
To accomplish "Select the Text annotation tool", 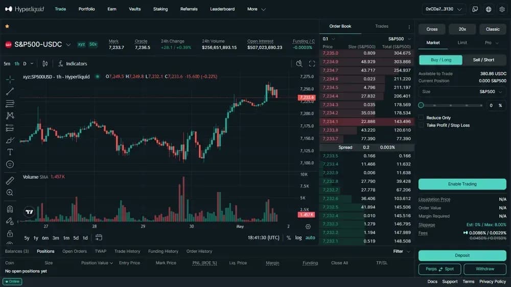I will (10, 152).
